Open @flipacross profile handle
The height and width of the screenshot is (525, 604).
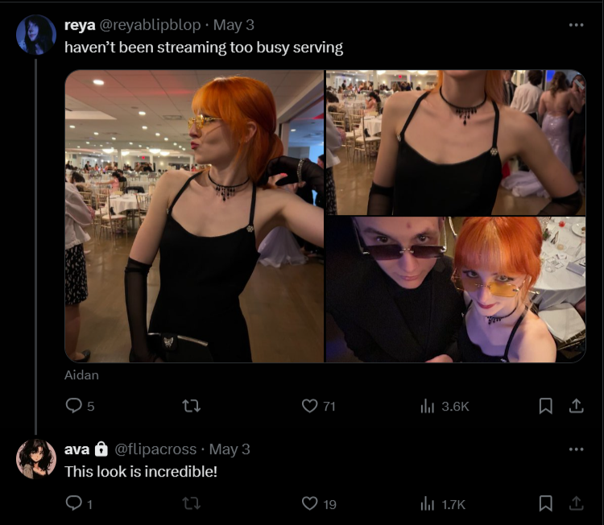tap(155, 449)
